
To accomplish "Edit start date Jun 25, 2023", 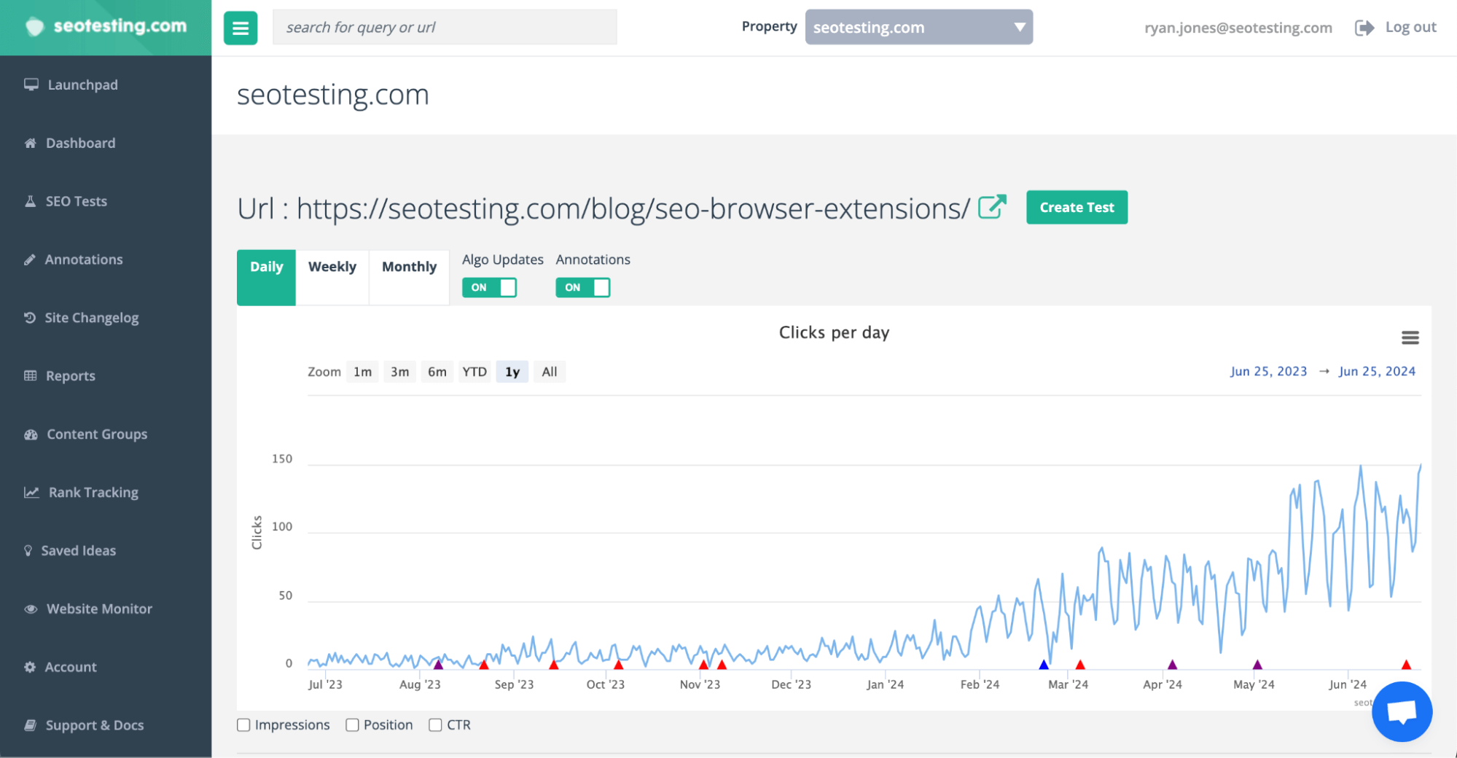I will coord(1268,371).
